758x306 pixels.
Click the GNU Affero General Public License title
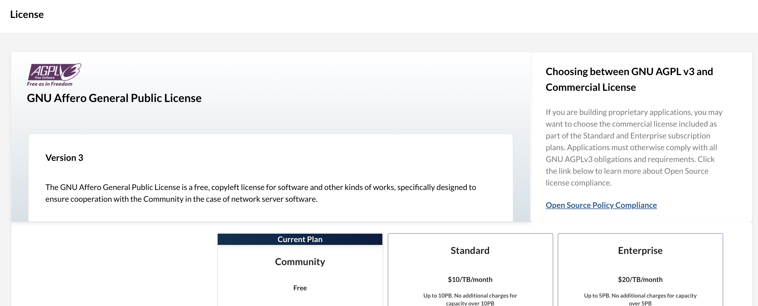coord(114,98)
